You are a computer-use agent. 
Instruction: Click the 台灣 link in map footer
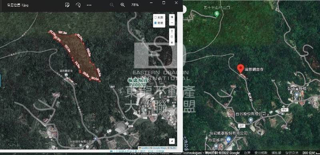tap(247, 153)
